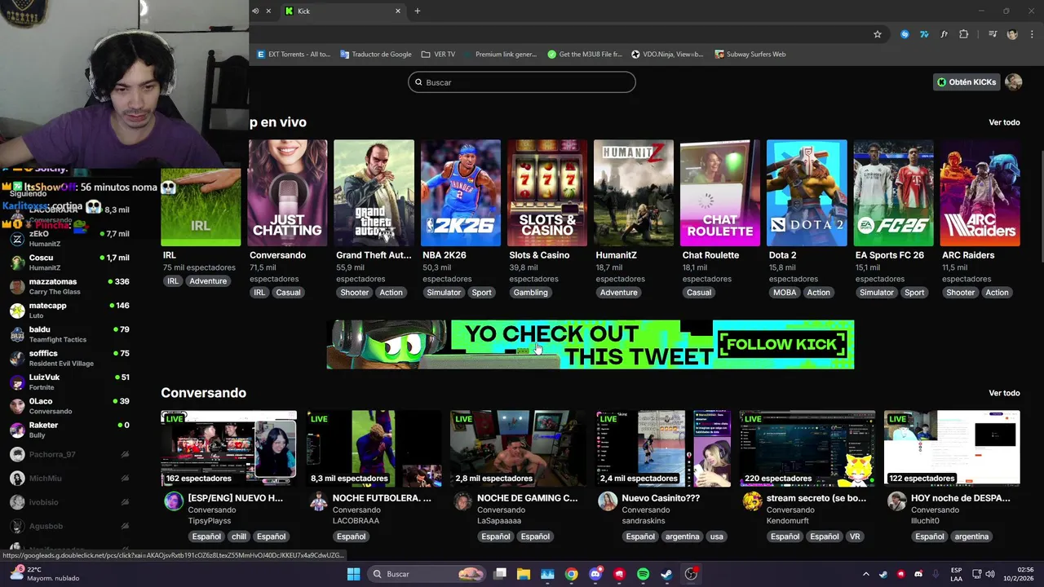
Task: Click the TipsyPlayss channel avatar
Action: click(173, 501)
